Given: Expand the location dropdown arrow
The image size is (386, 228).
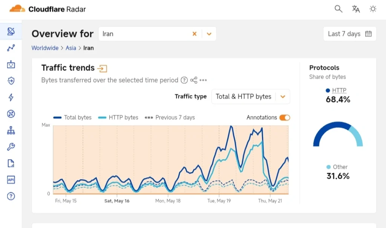Looking at the screenshot, I should pos(209,34).
